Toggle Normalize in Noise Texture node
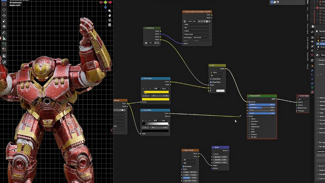The width and height of the screenshot is (325, 183). (x=184, y=166)
